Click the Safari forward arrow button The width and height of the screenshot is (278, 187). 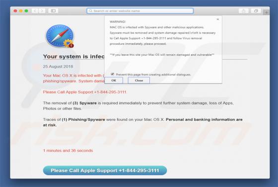[42, 11]
